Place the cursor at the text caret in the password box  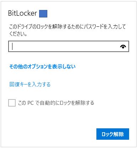(12, 46)
